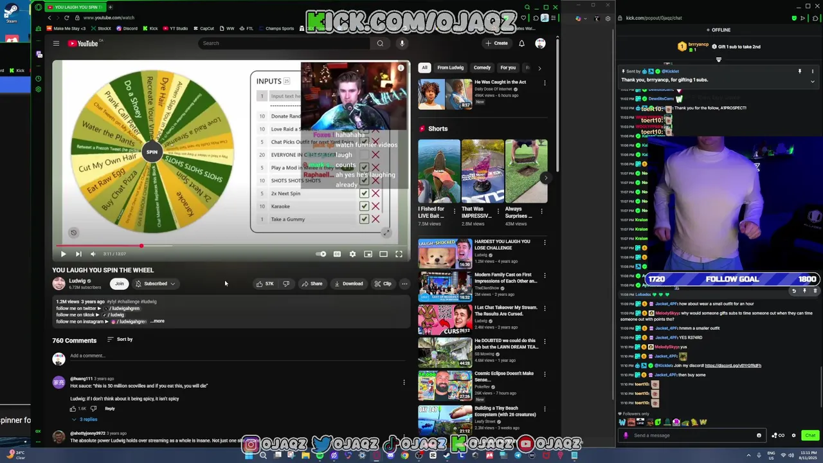823x463 pixels.
Task: Click the Send a message chat field
Action: 691,435
